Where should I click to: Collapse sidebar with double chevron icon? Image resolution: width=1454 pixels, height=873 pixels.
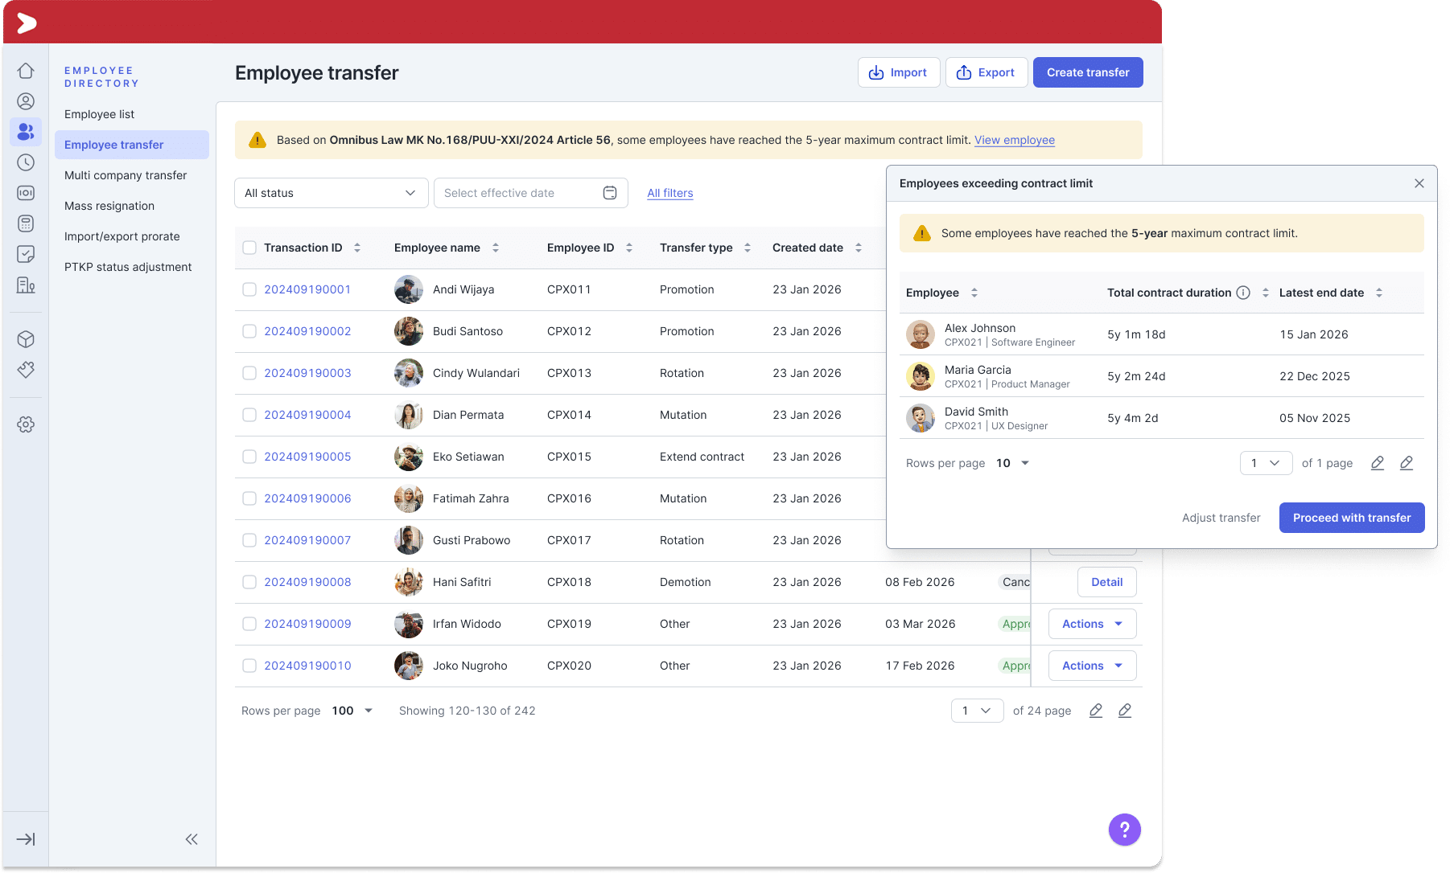pos(192,839)
